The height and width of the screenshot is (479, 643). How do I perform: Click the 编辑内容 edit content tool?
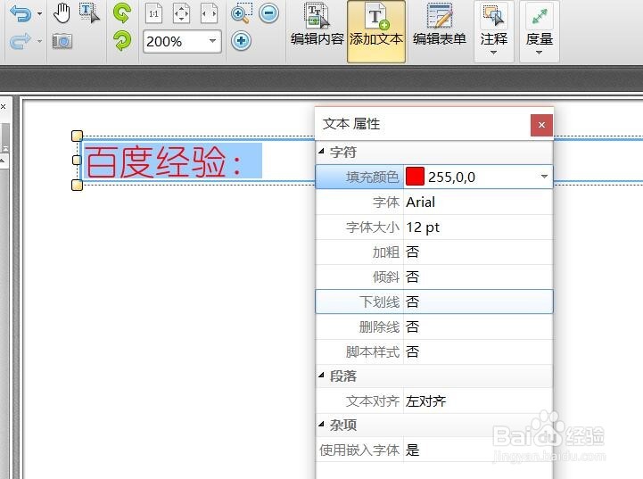[x=317, y=25]
